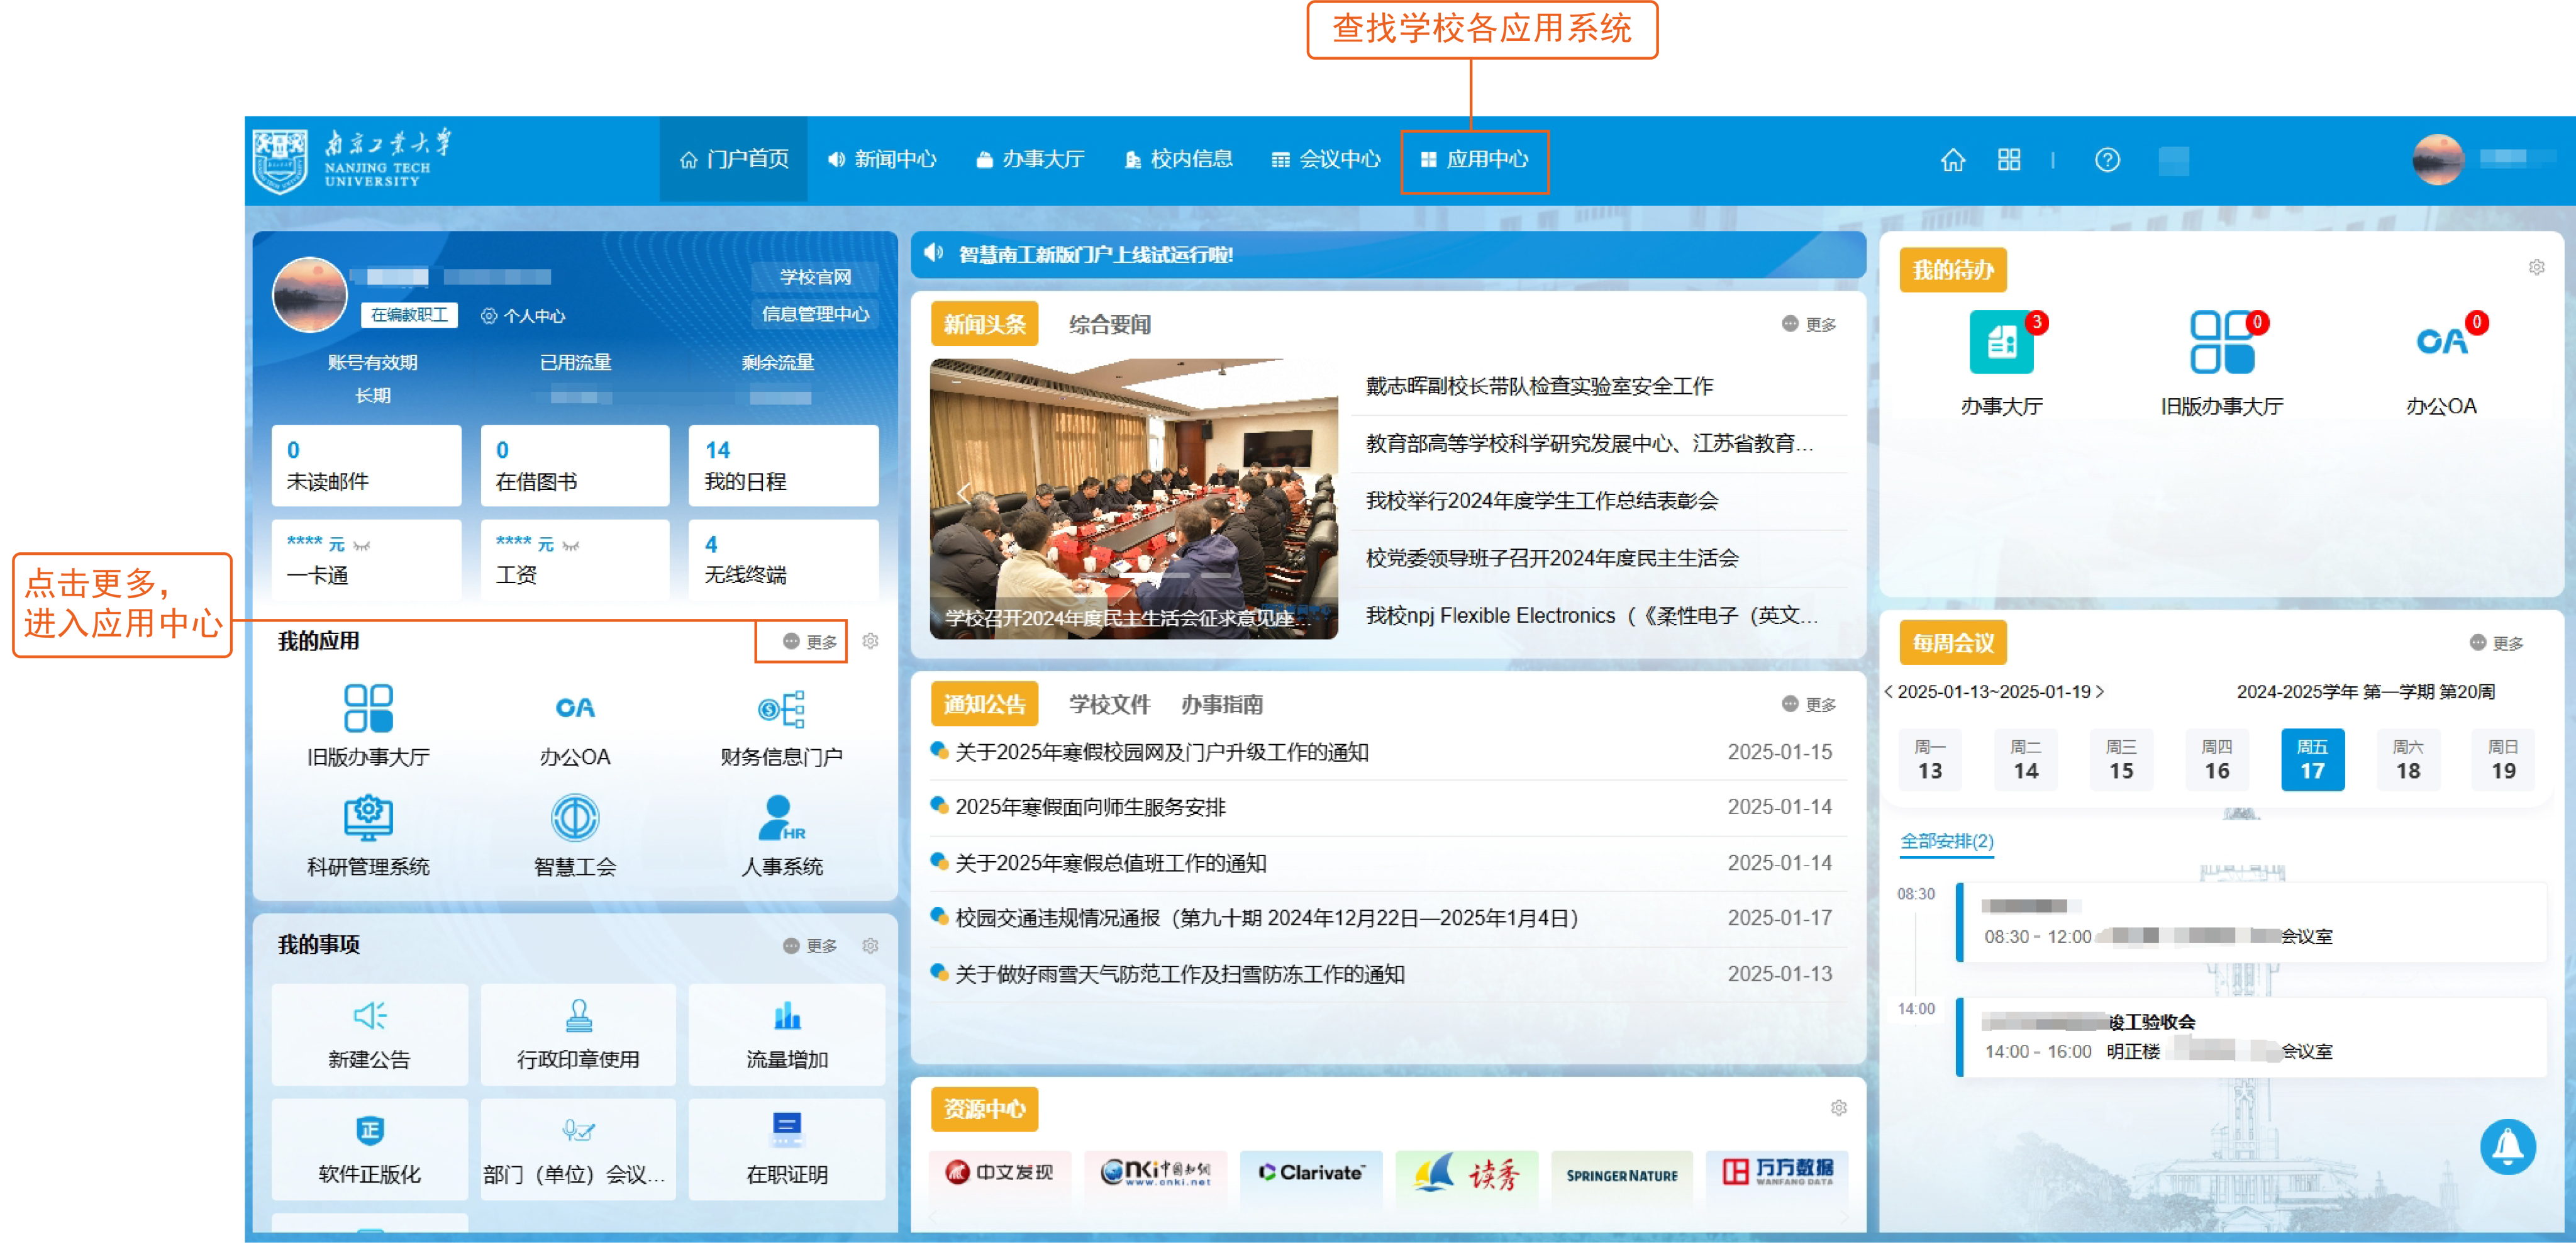
Task: Launch 科研管理系统 app
Action: coord(368,835)
